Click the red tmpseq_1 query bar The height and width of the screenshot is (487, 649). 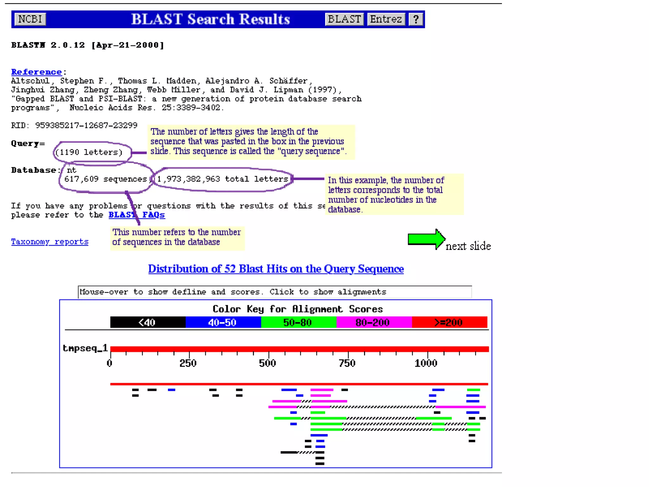(299, 349)
